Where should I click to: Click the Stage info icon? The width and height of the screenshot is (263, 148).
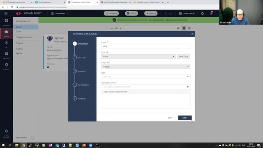pyautogui.click(x=108, y=62)
